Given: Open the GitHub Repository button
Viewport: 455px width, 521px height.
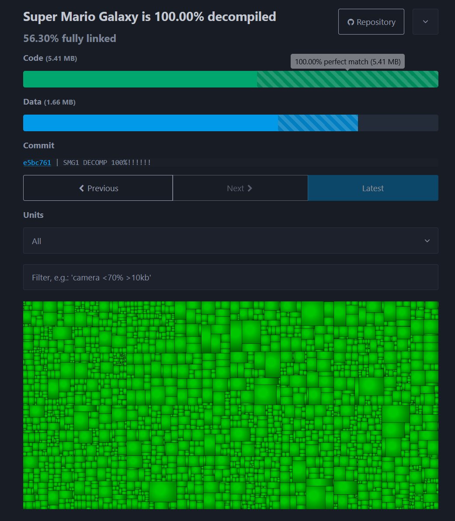Looking at the screenshot, I should pyautogui.click(x=371, y=21).
